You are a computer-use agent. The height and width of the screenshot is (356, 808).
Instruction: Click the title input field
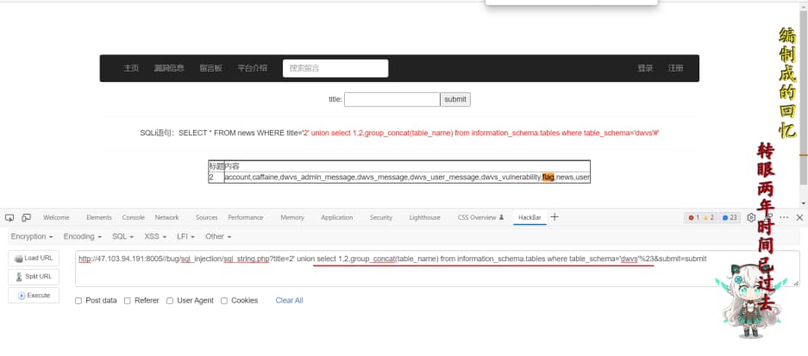[x=392, y=99]
